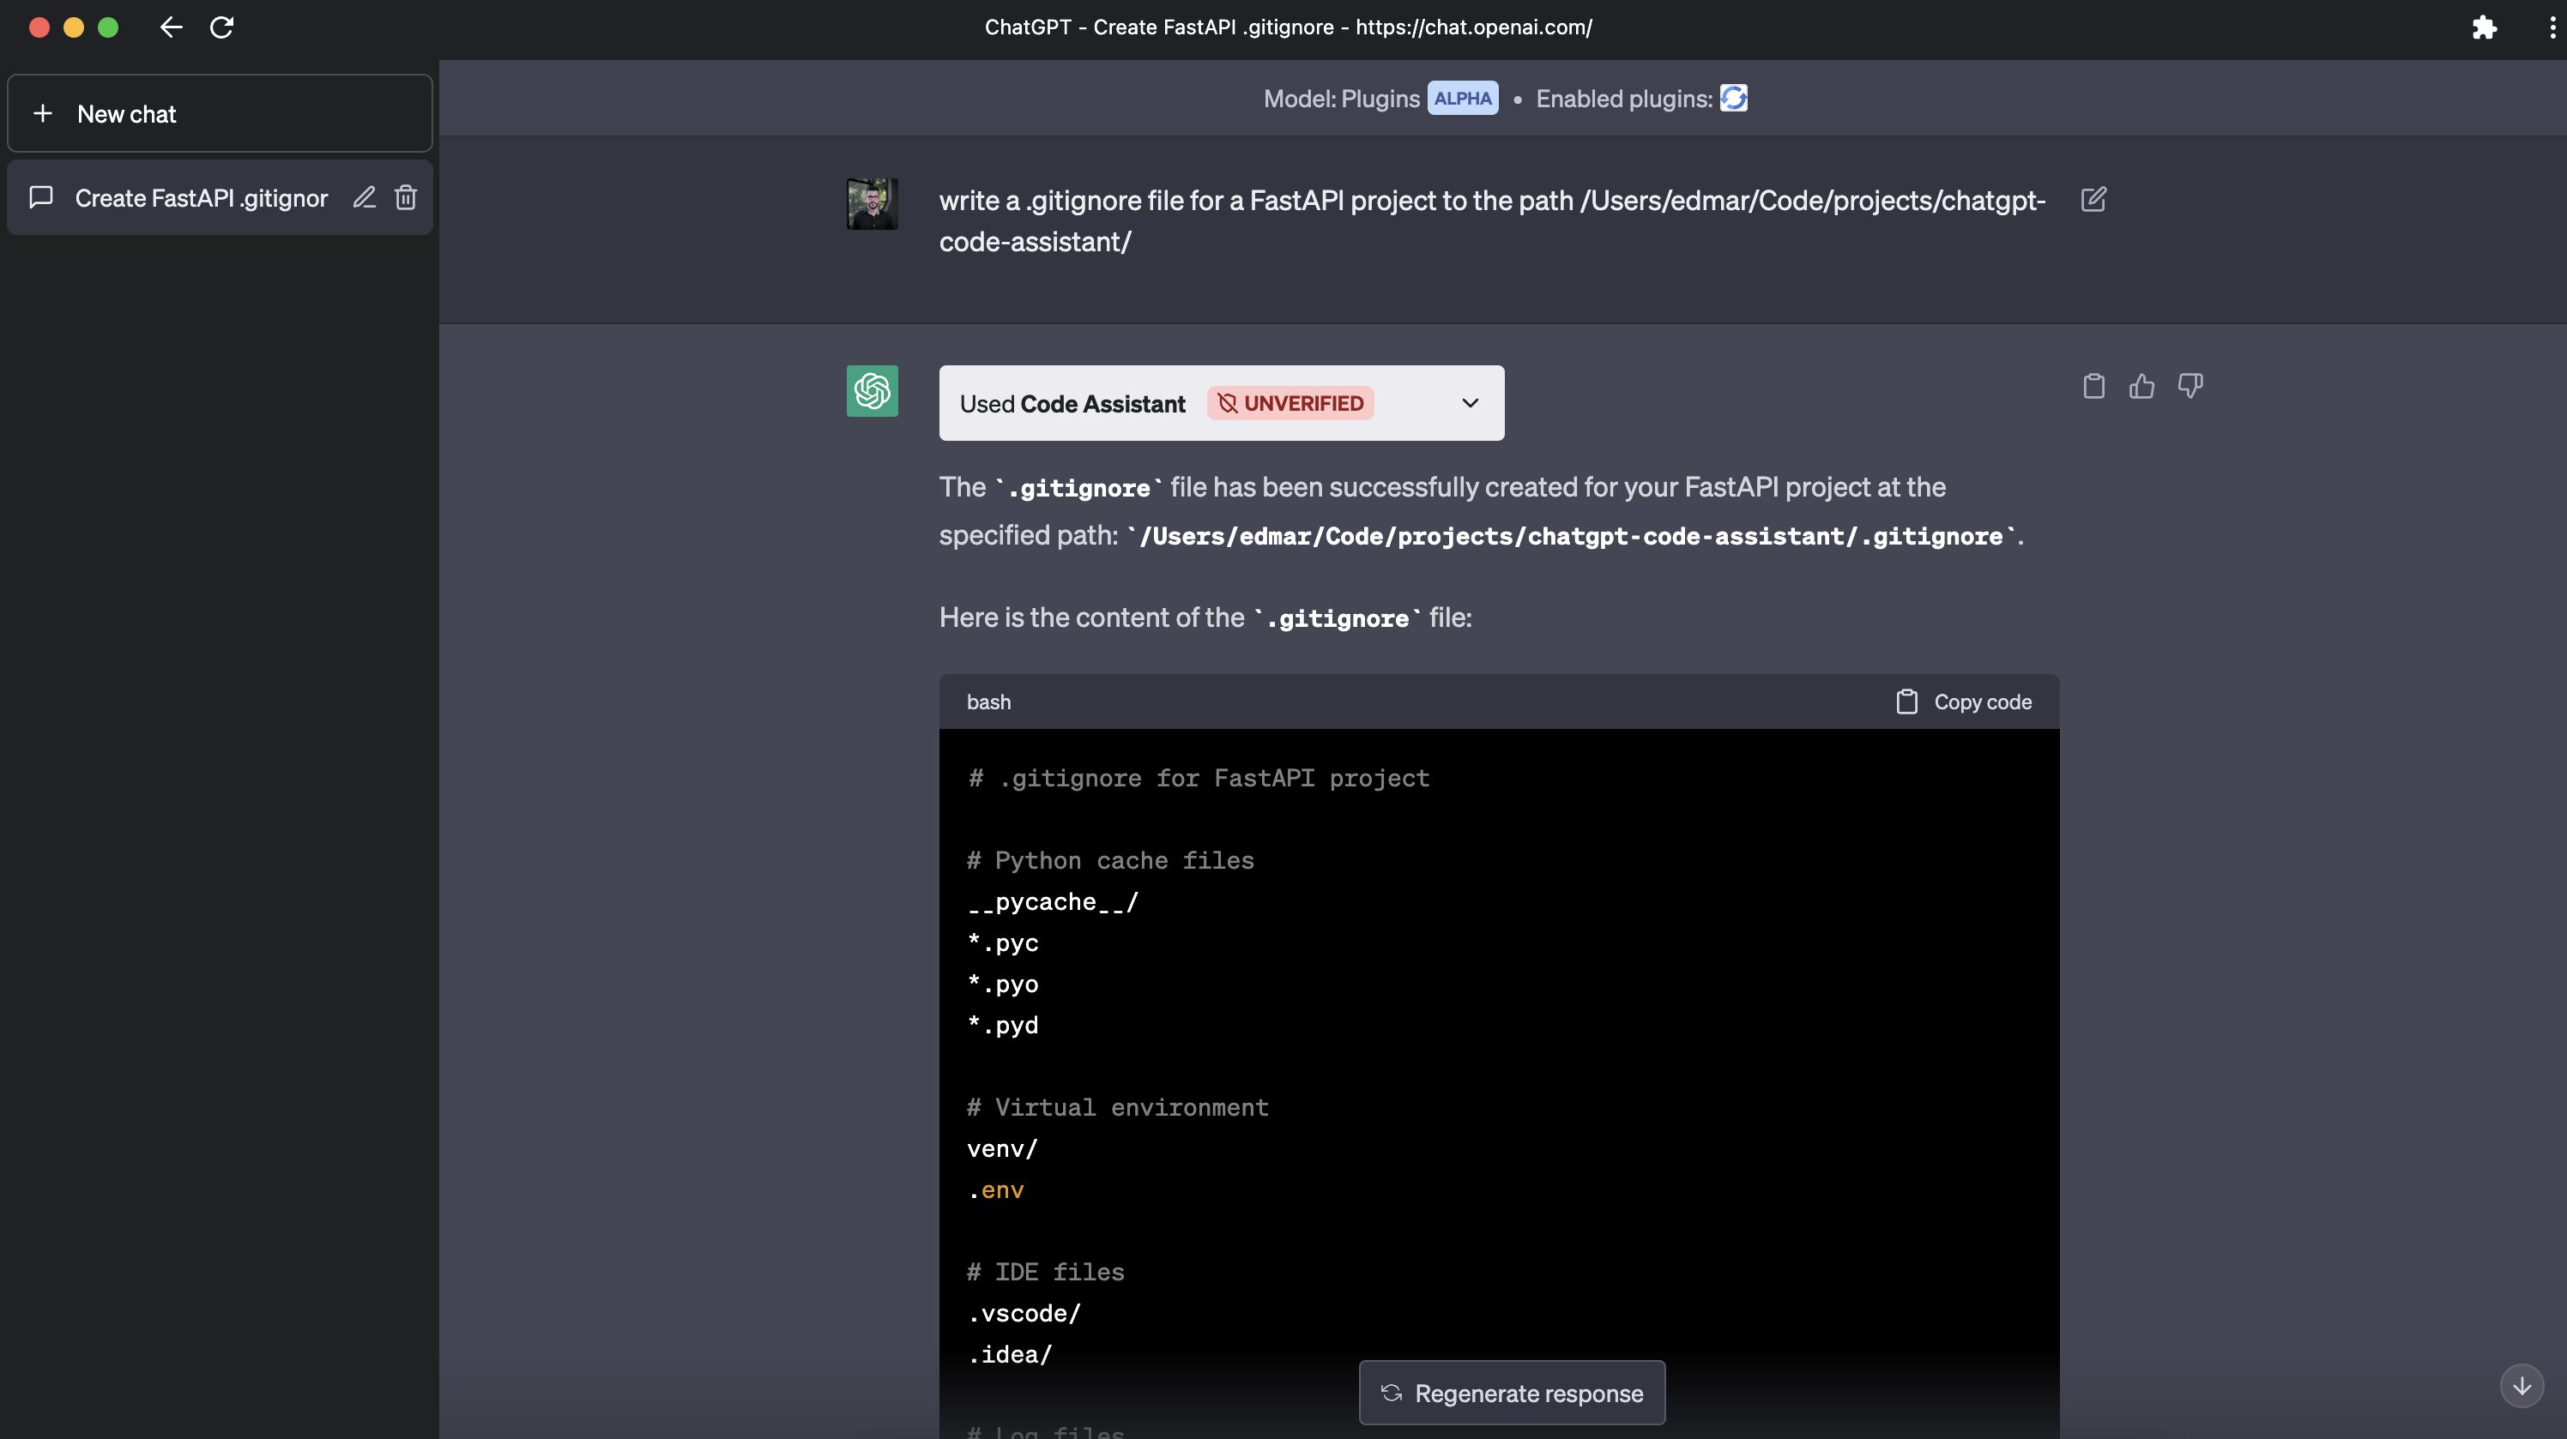Screen dimensions: 2567x1439
Task: Click the thumbs down icon
Action: tap(2191, 386)
